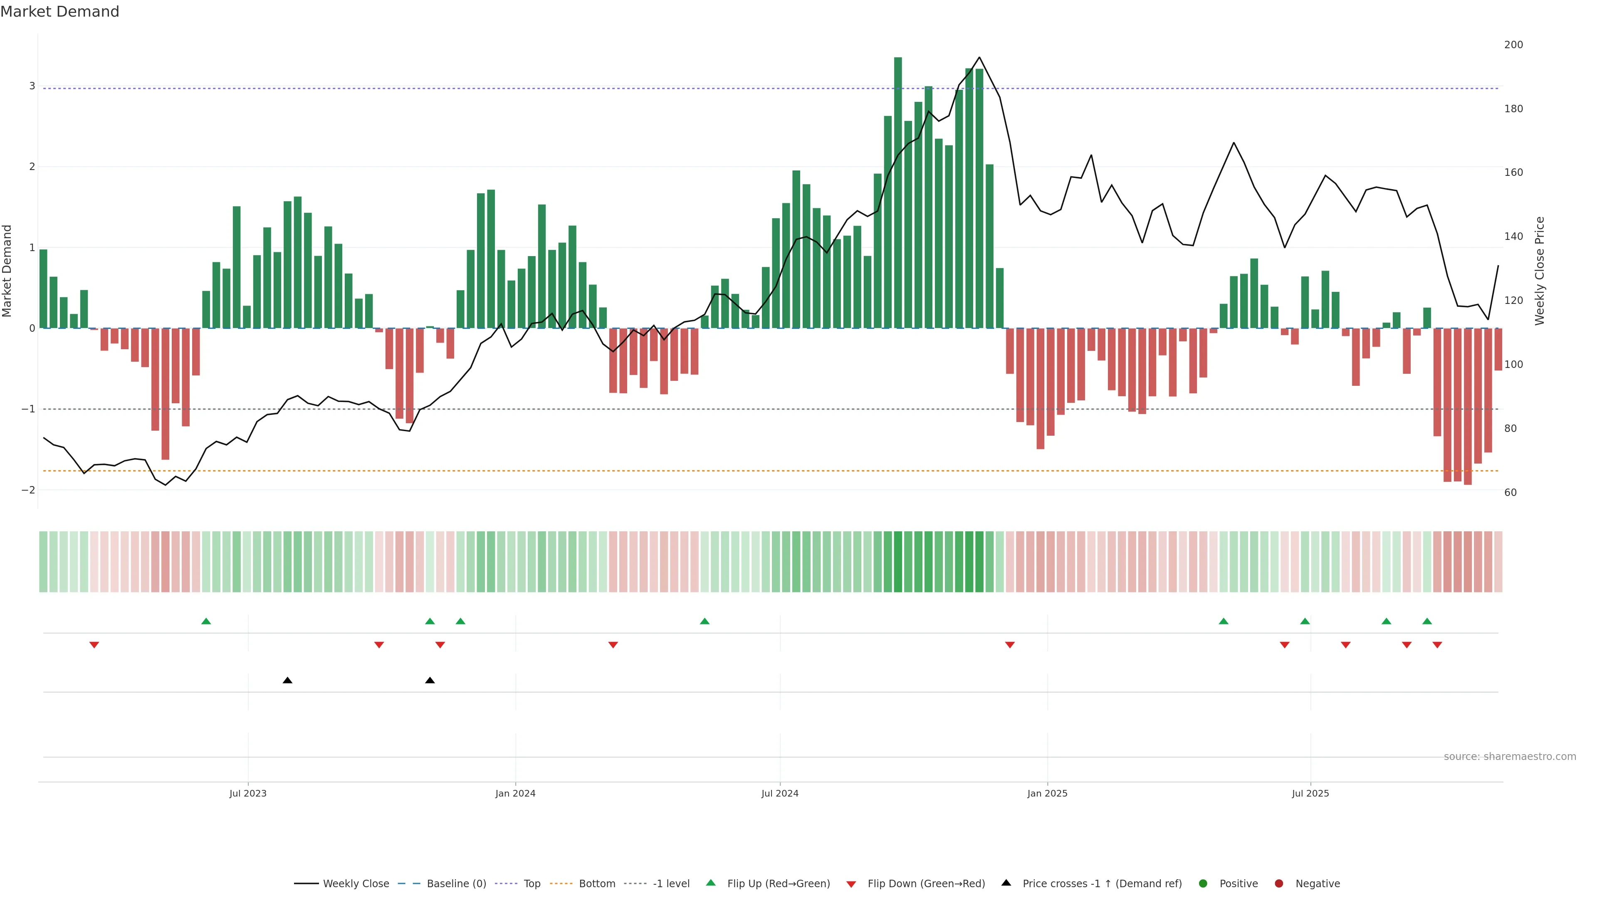Toggle Flip Up (Red→Green) legend entry
Screen dimensions: 1597x898
click(x=778, y=884)
